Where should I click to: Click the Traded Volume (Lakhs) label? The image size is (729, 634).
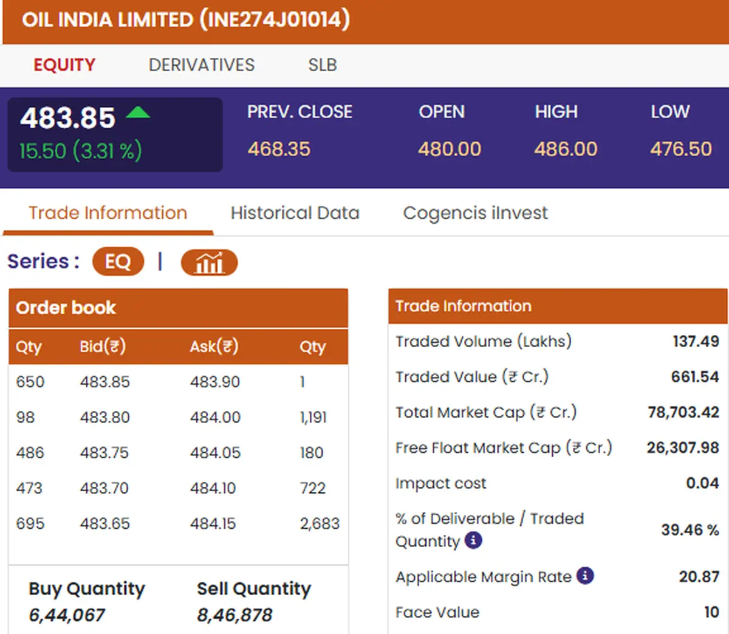tap(484, 341)
